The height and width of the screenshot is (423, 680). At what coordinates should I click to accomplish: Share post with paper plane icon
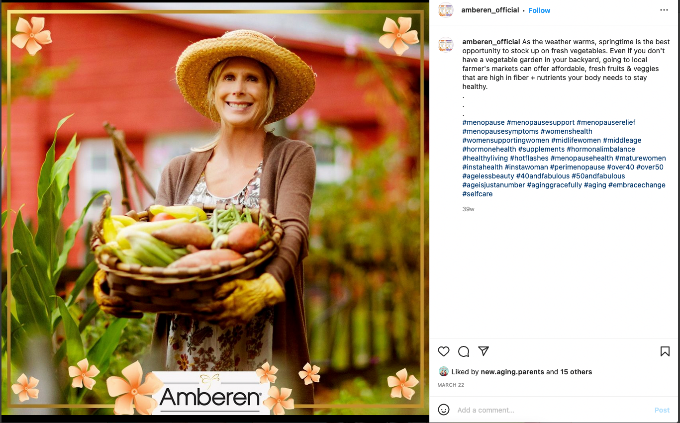(484, 351)
